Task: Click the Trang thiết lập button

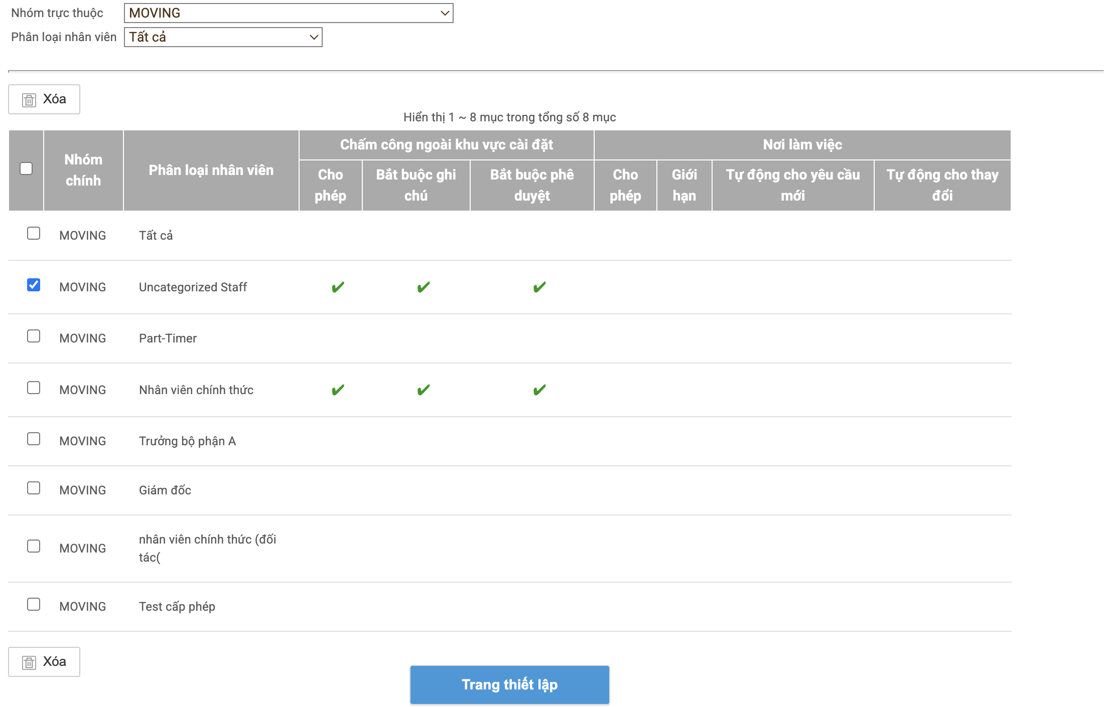Action: pyautogui.click(x=509, y=684)
